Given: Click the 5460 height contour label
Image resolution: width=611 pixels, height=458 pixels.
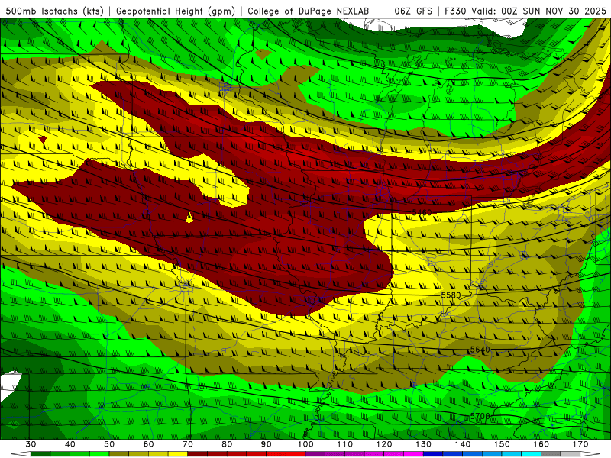Looking at the screenshot, I should point(422,212).
